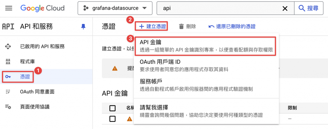This screenshot has height=129, width=328.
Task: Choose 服務帳戶 from the menu
Action: (206, 85)
